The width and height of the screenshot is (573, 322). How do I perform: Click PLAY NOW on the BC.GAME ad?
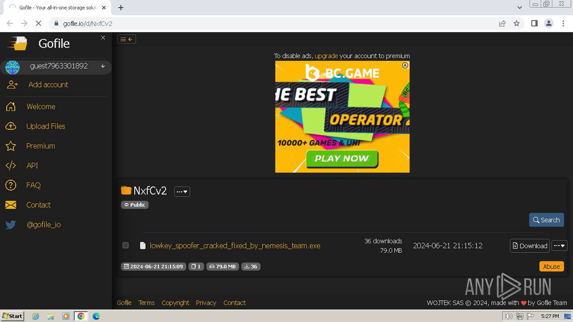(x=342, y=158)
